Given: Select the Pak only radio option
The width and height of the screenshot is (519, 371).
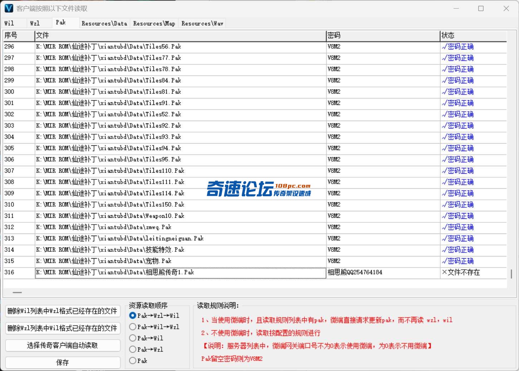Looking at the screenshot, I should tap(138, 361).
